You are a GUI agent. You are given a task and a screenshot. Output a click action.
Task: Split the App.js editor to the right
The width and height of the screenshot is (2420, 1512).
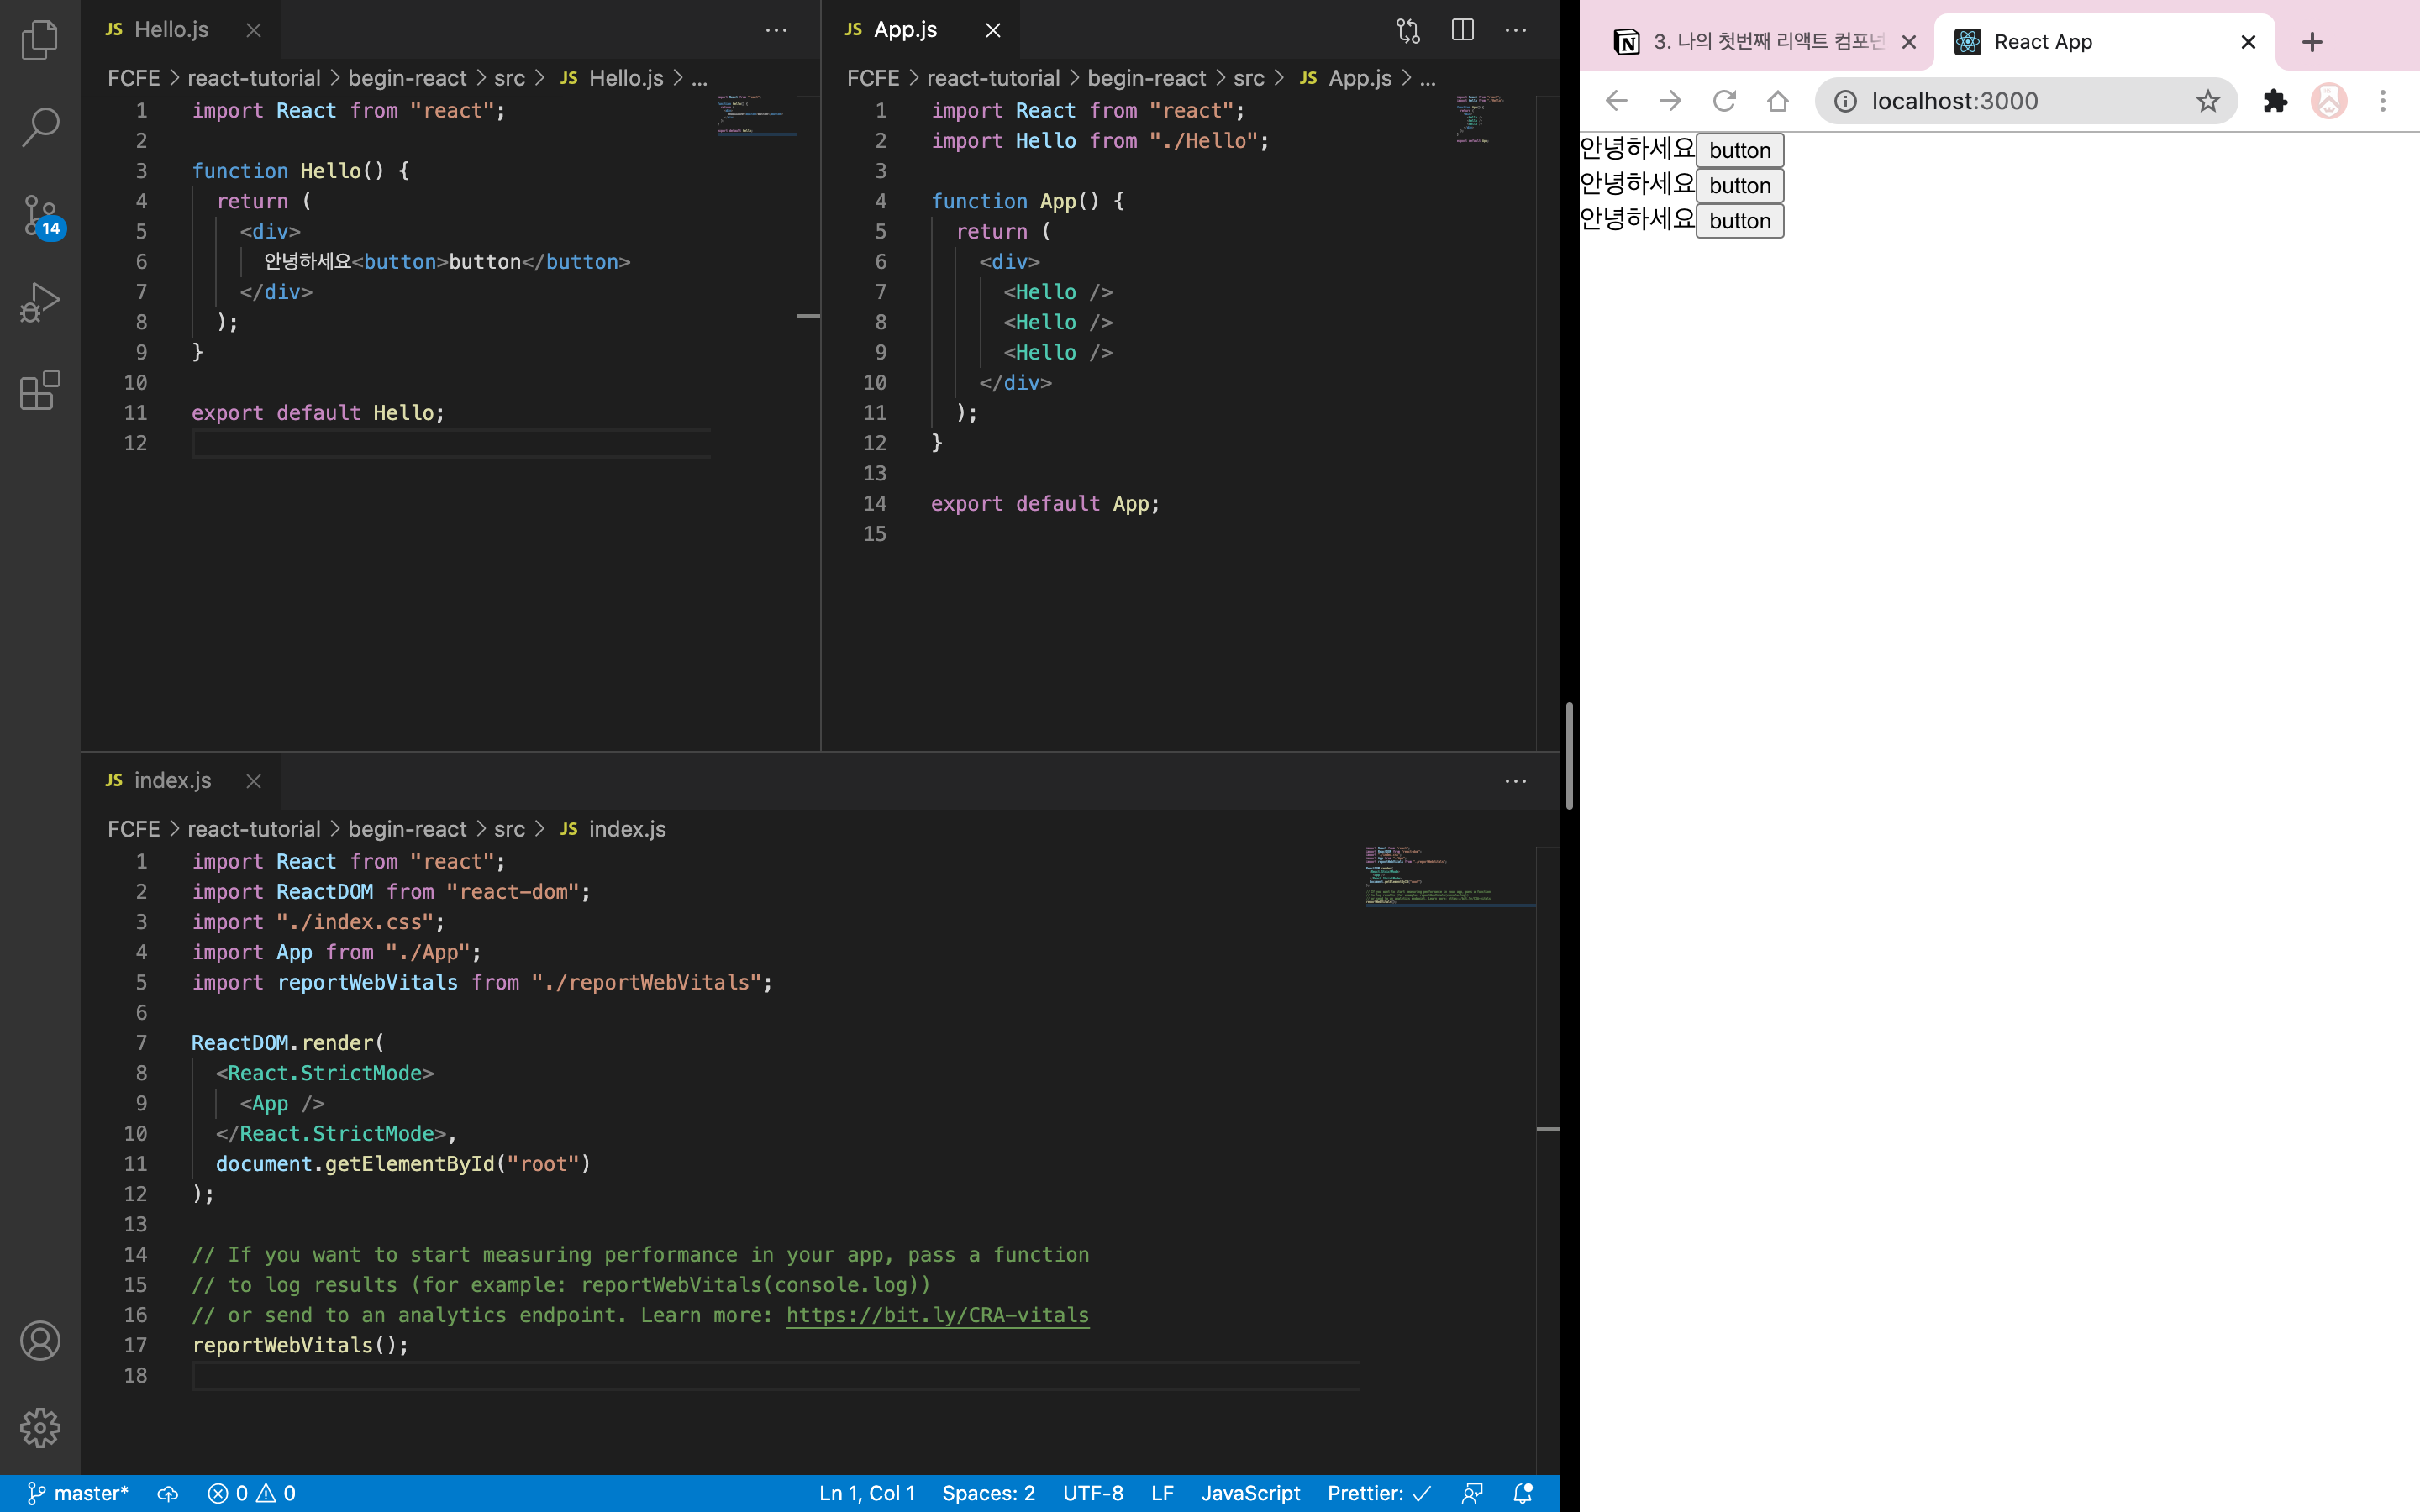tap(1462, 30)
